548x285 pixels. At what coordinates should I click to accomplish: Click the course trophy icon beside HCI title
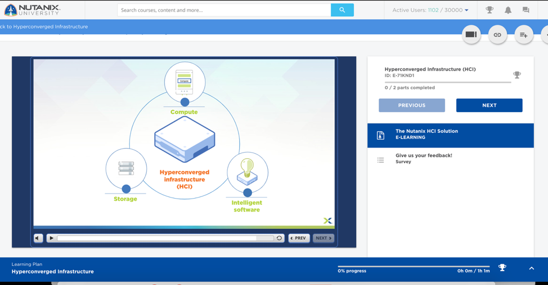517,75
